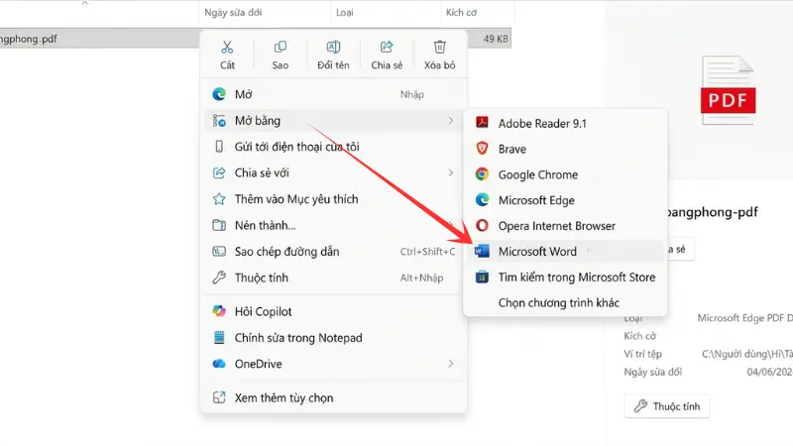
Task: Click the Sao (copy) icon
Action: tap(281, 47)
